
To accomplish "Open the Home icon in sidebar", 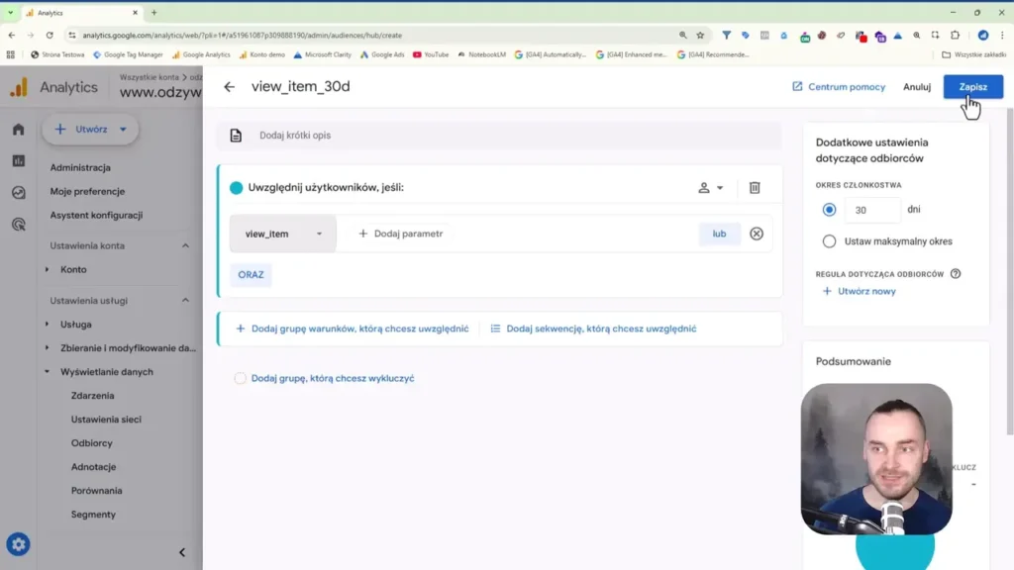I will (x=18, y=130).
